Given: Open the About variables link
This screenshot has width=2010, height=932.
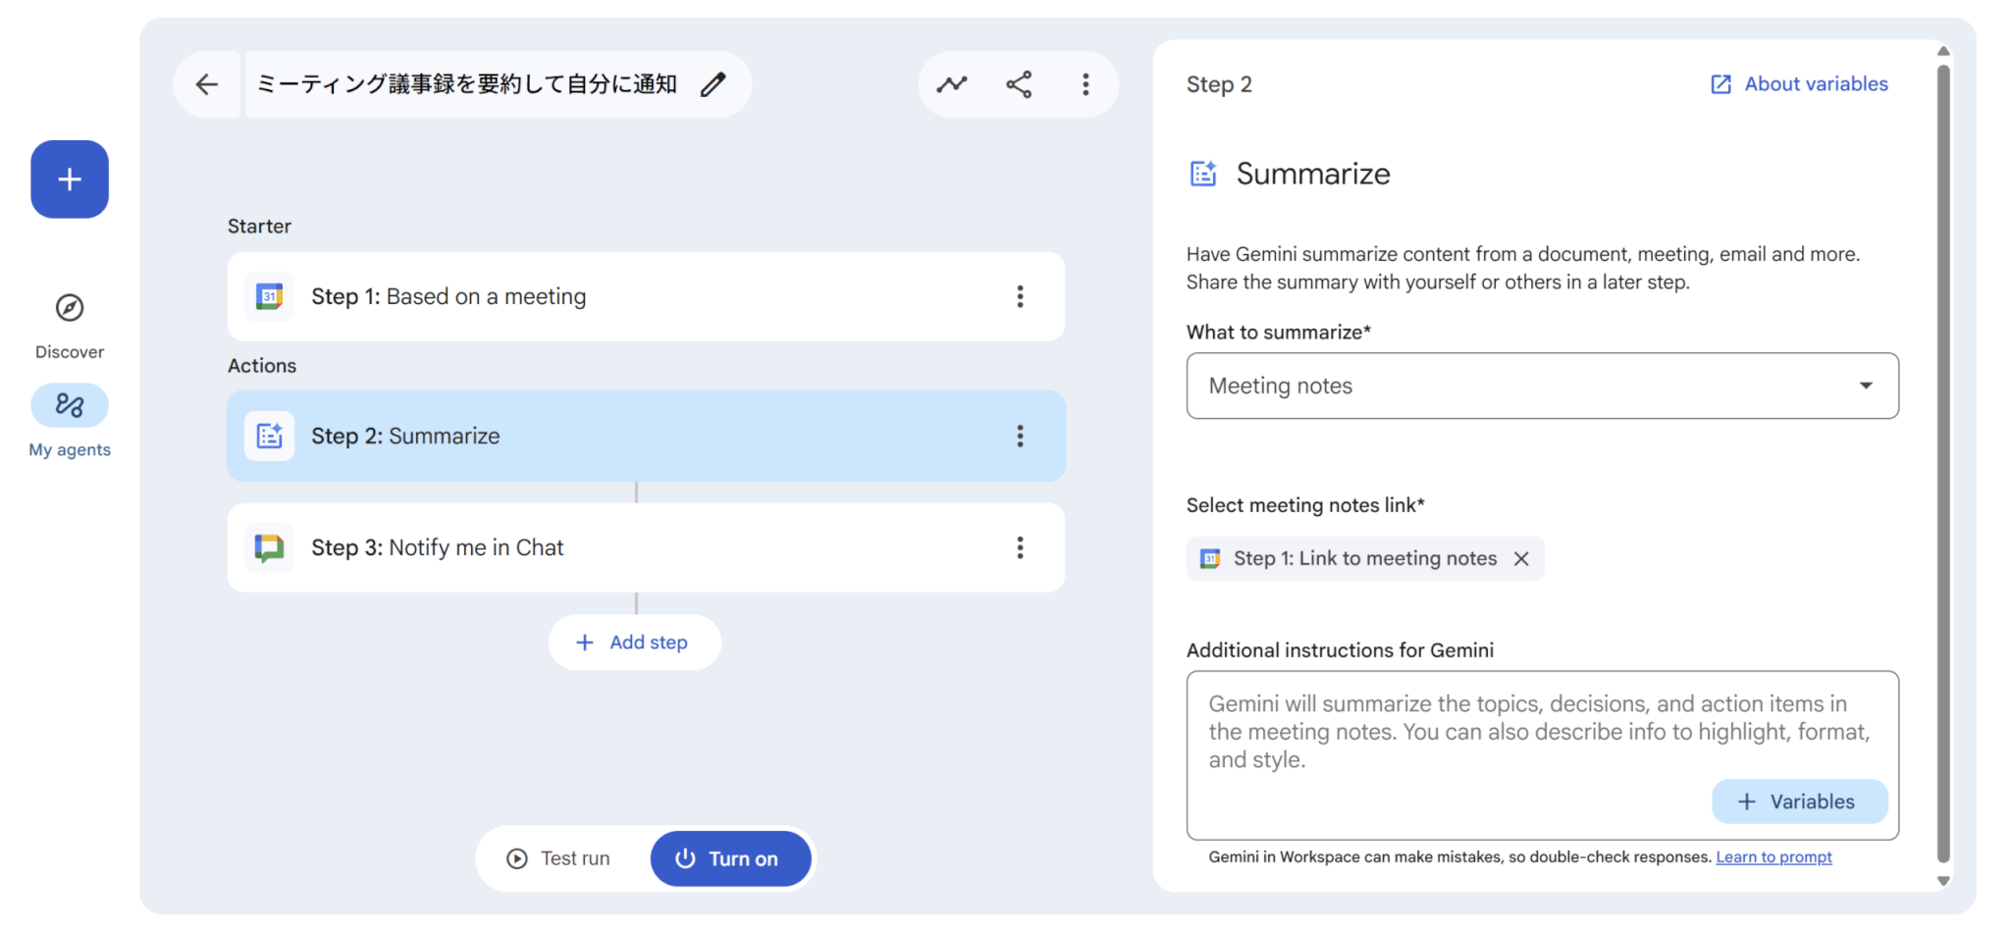Looking at the screenshot, I should tap(1799, 84).
